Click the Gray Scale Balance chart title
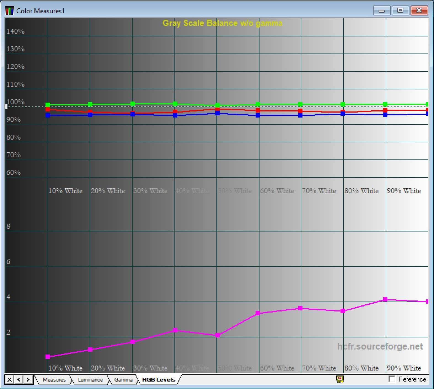This screenshot has height=389, width=434. point(222,23)
